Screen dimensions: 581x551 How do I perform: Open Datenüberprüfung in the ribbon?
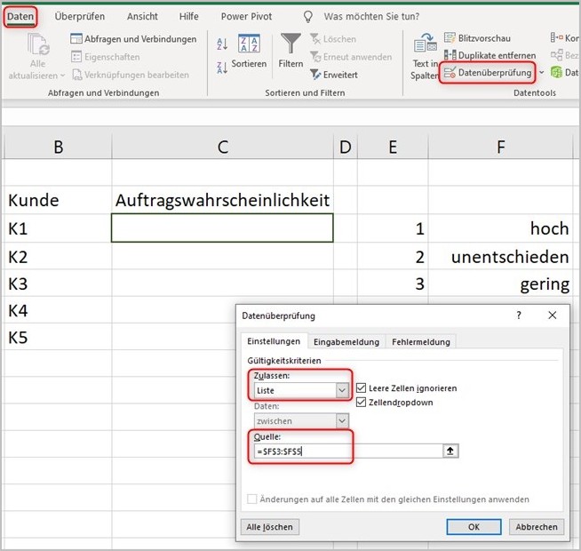[x=487, y=73]
